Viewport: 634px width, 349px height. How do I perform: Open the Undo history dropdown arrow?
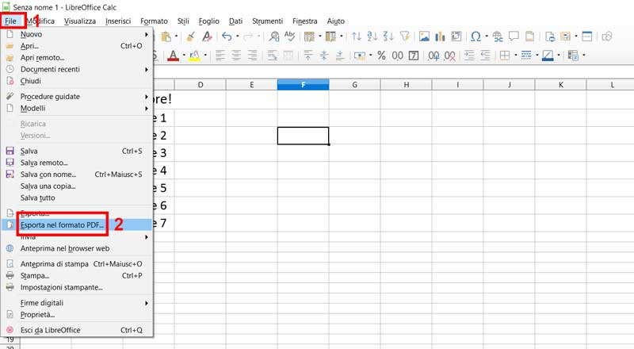237,36
